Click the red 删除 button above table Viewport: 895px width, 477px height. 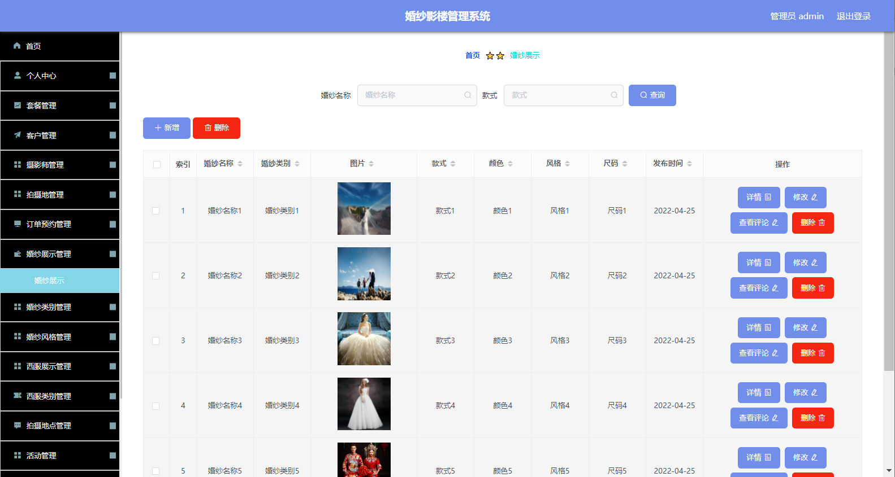(217, 128)
